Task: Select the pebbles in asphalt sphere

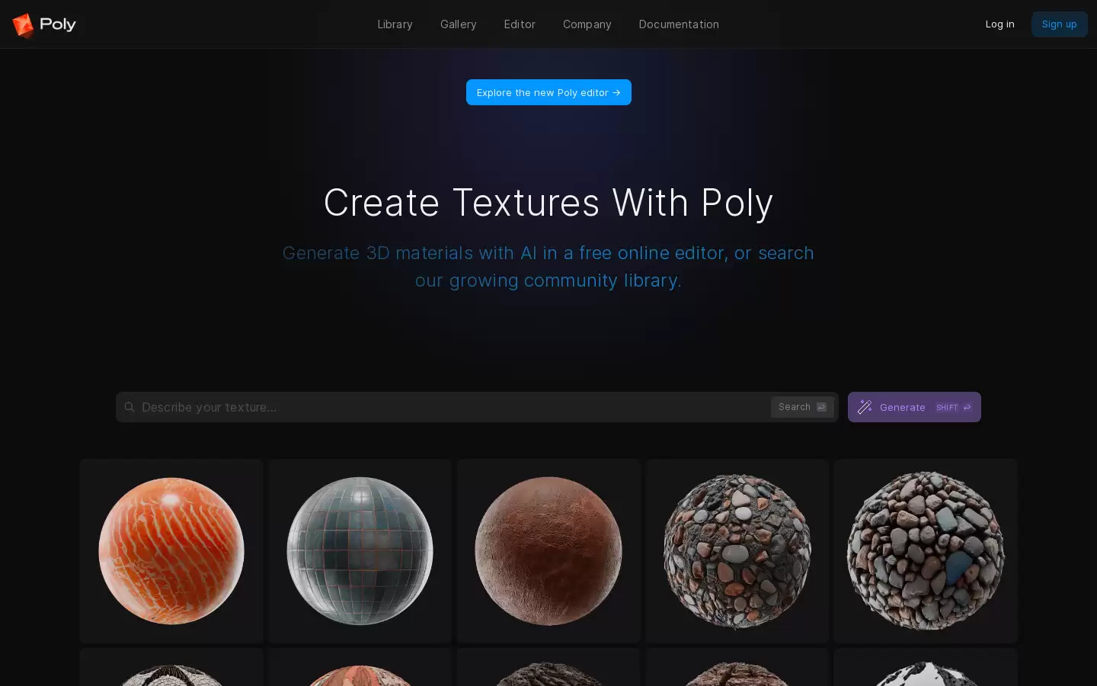Action: pos(737,551)
